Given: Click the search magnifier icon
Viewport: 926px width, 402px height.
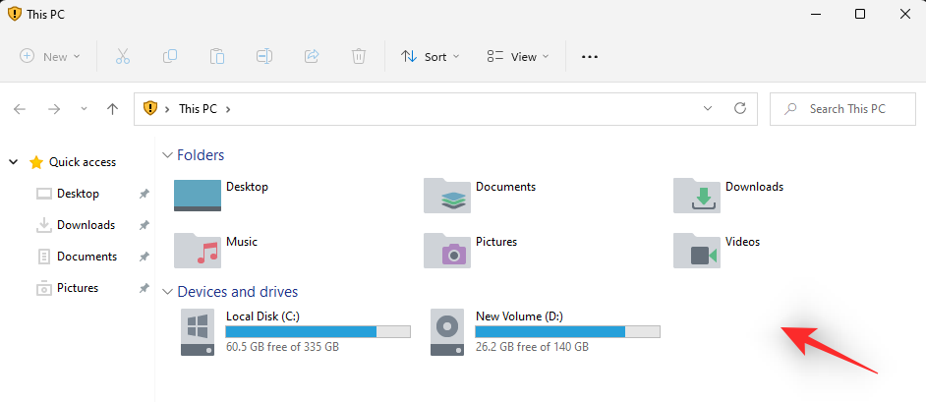Looking at the screenshot, I should 790,109.
